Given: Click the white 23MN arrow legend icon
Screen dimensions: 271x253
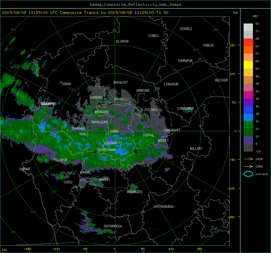Looking at the screenshot, I should click(248, 166).
